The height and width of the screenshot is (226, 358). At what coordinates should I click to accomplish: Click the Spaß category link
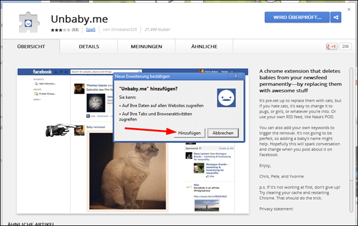[x=90, y=30]
